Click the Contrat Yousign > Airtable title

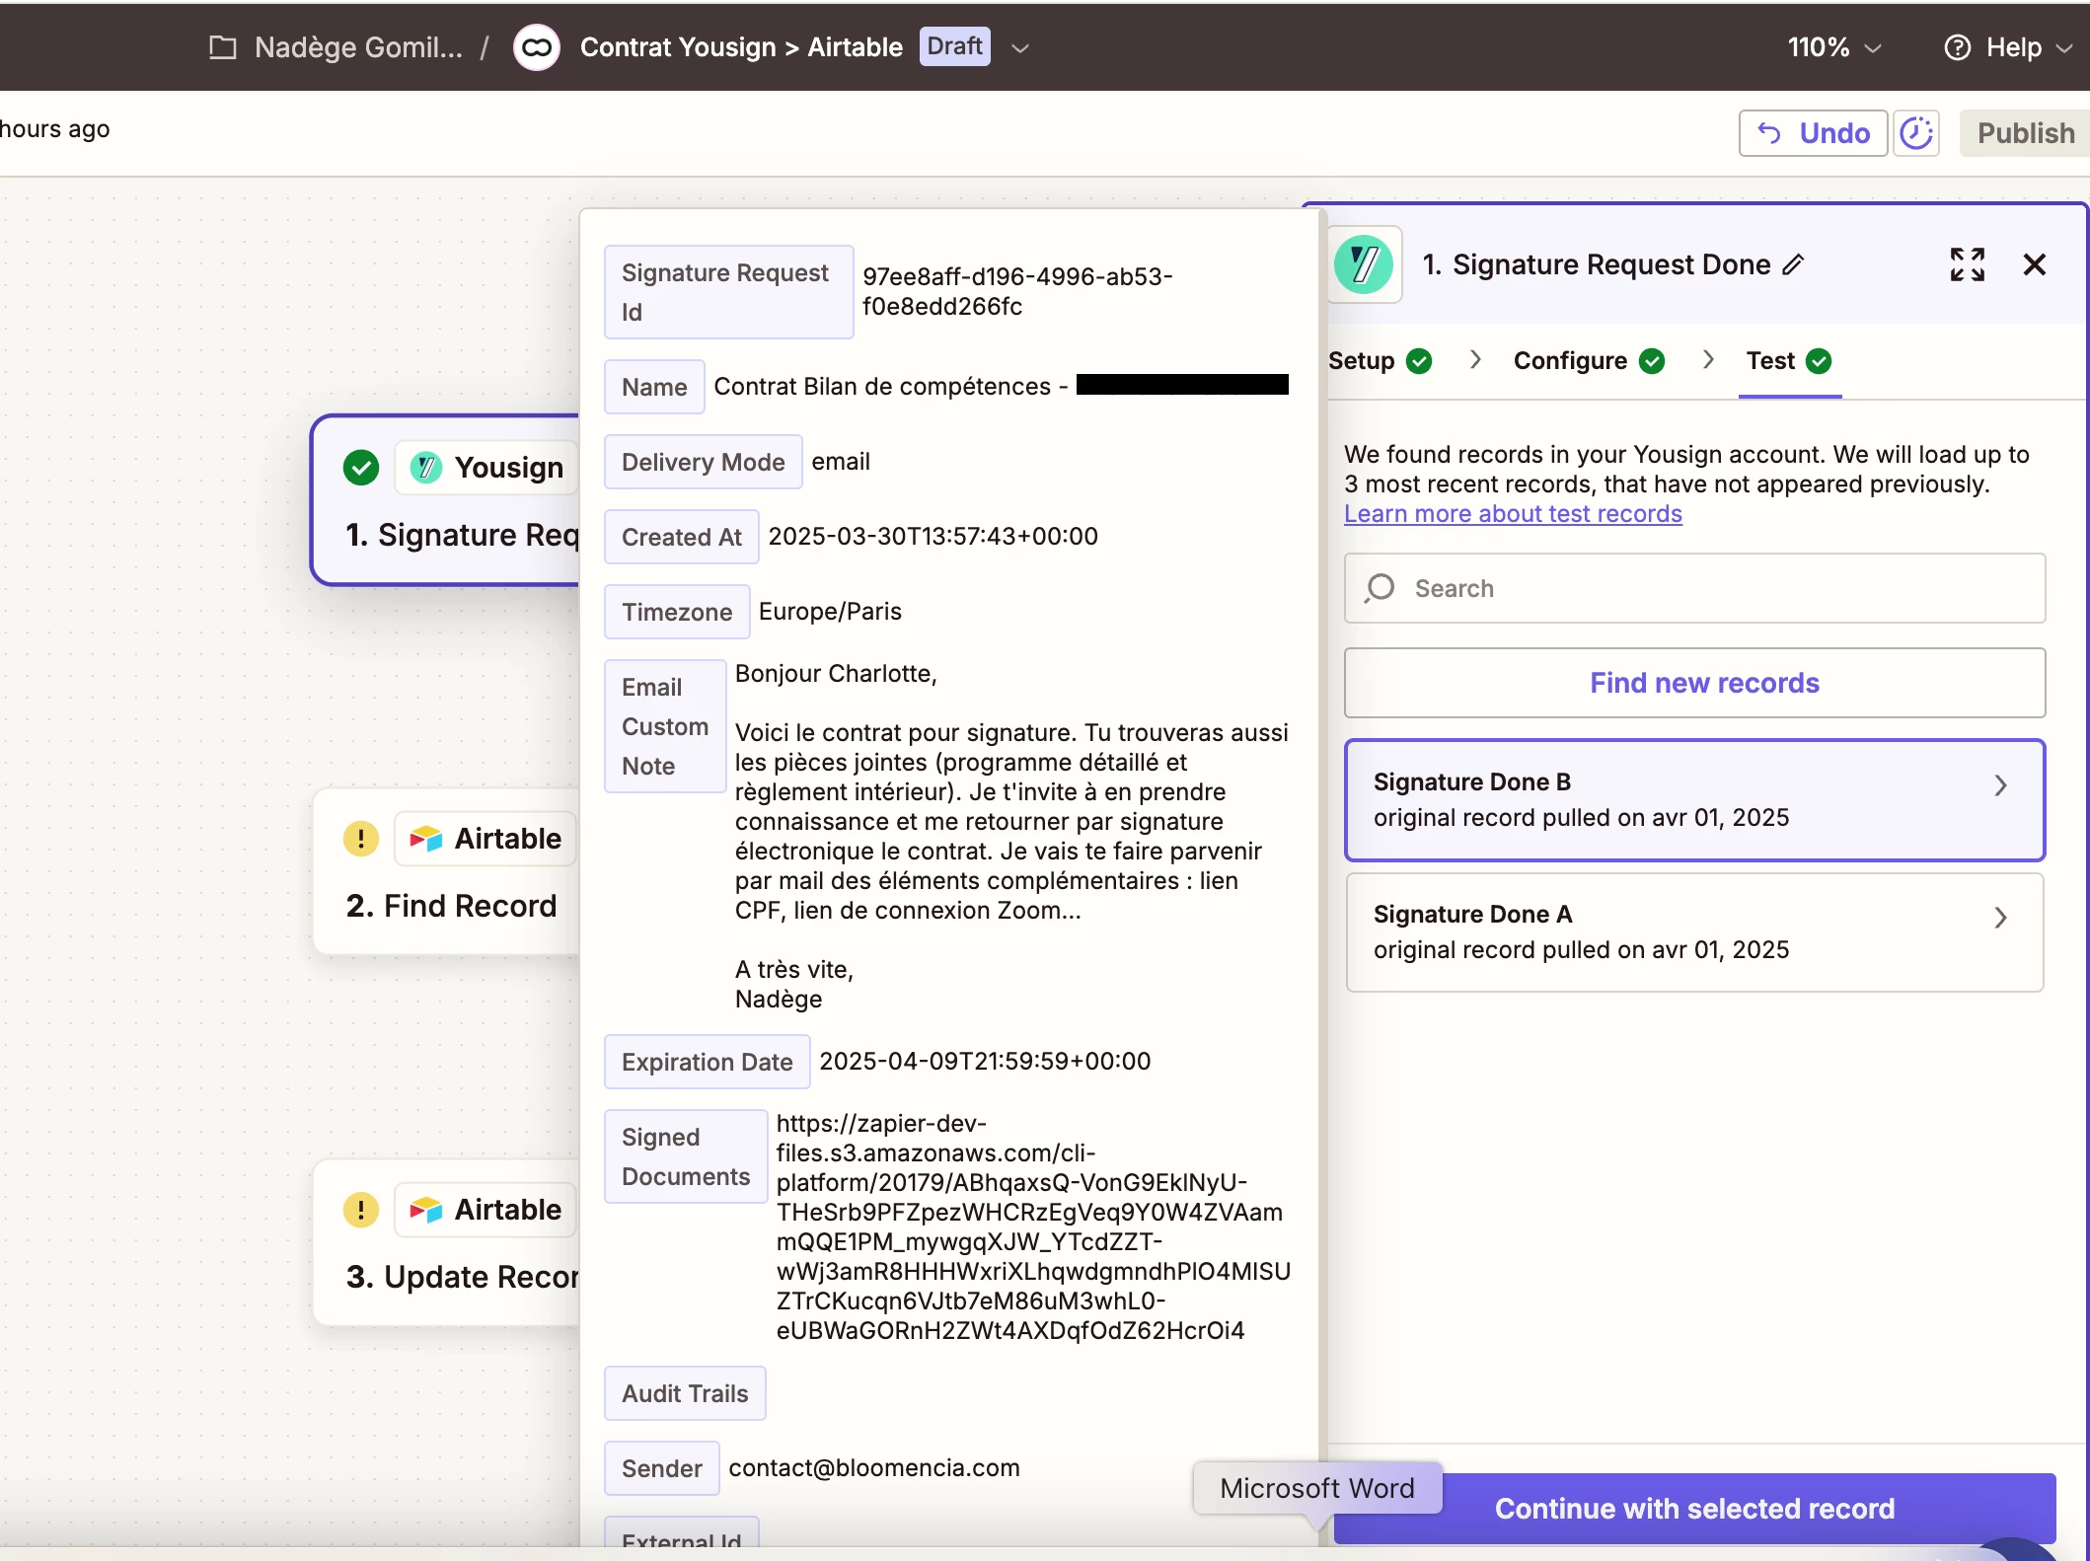[741, 47]
